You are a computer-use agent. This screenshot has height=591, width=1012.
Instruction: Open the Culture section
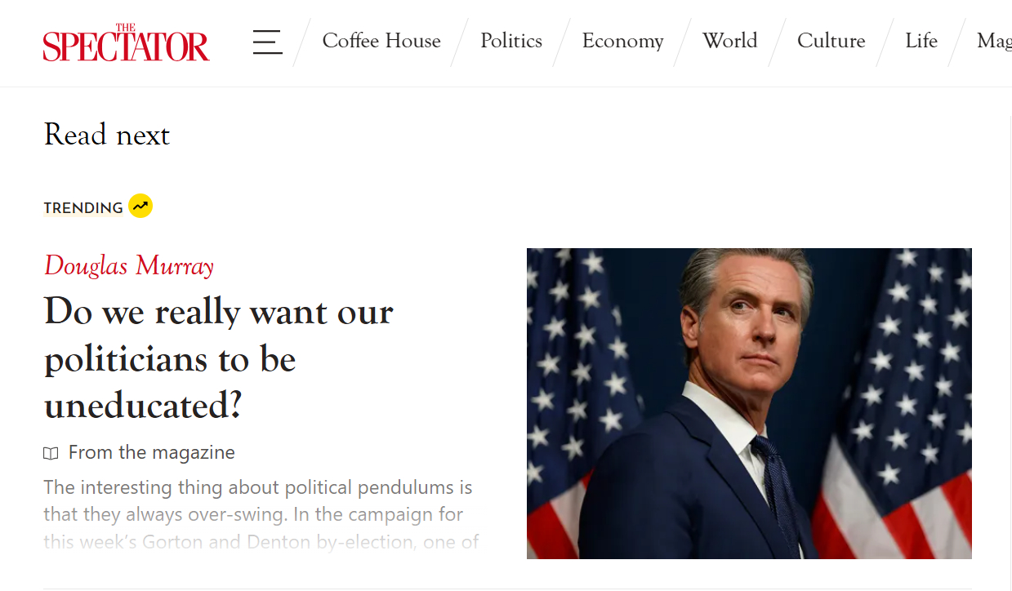[831, 41]
